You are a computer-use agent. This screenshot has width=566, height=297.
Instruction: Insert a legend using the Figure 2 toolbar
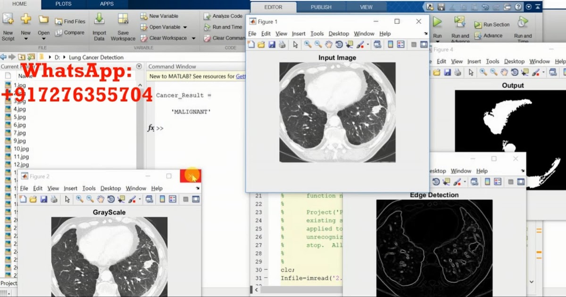172,199
